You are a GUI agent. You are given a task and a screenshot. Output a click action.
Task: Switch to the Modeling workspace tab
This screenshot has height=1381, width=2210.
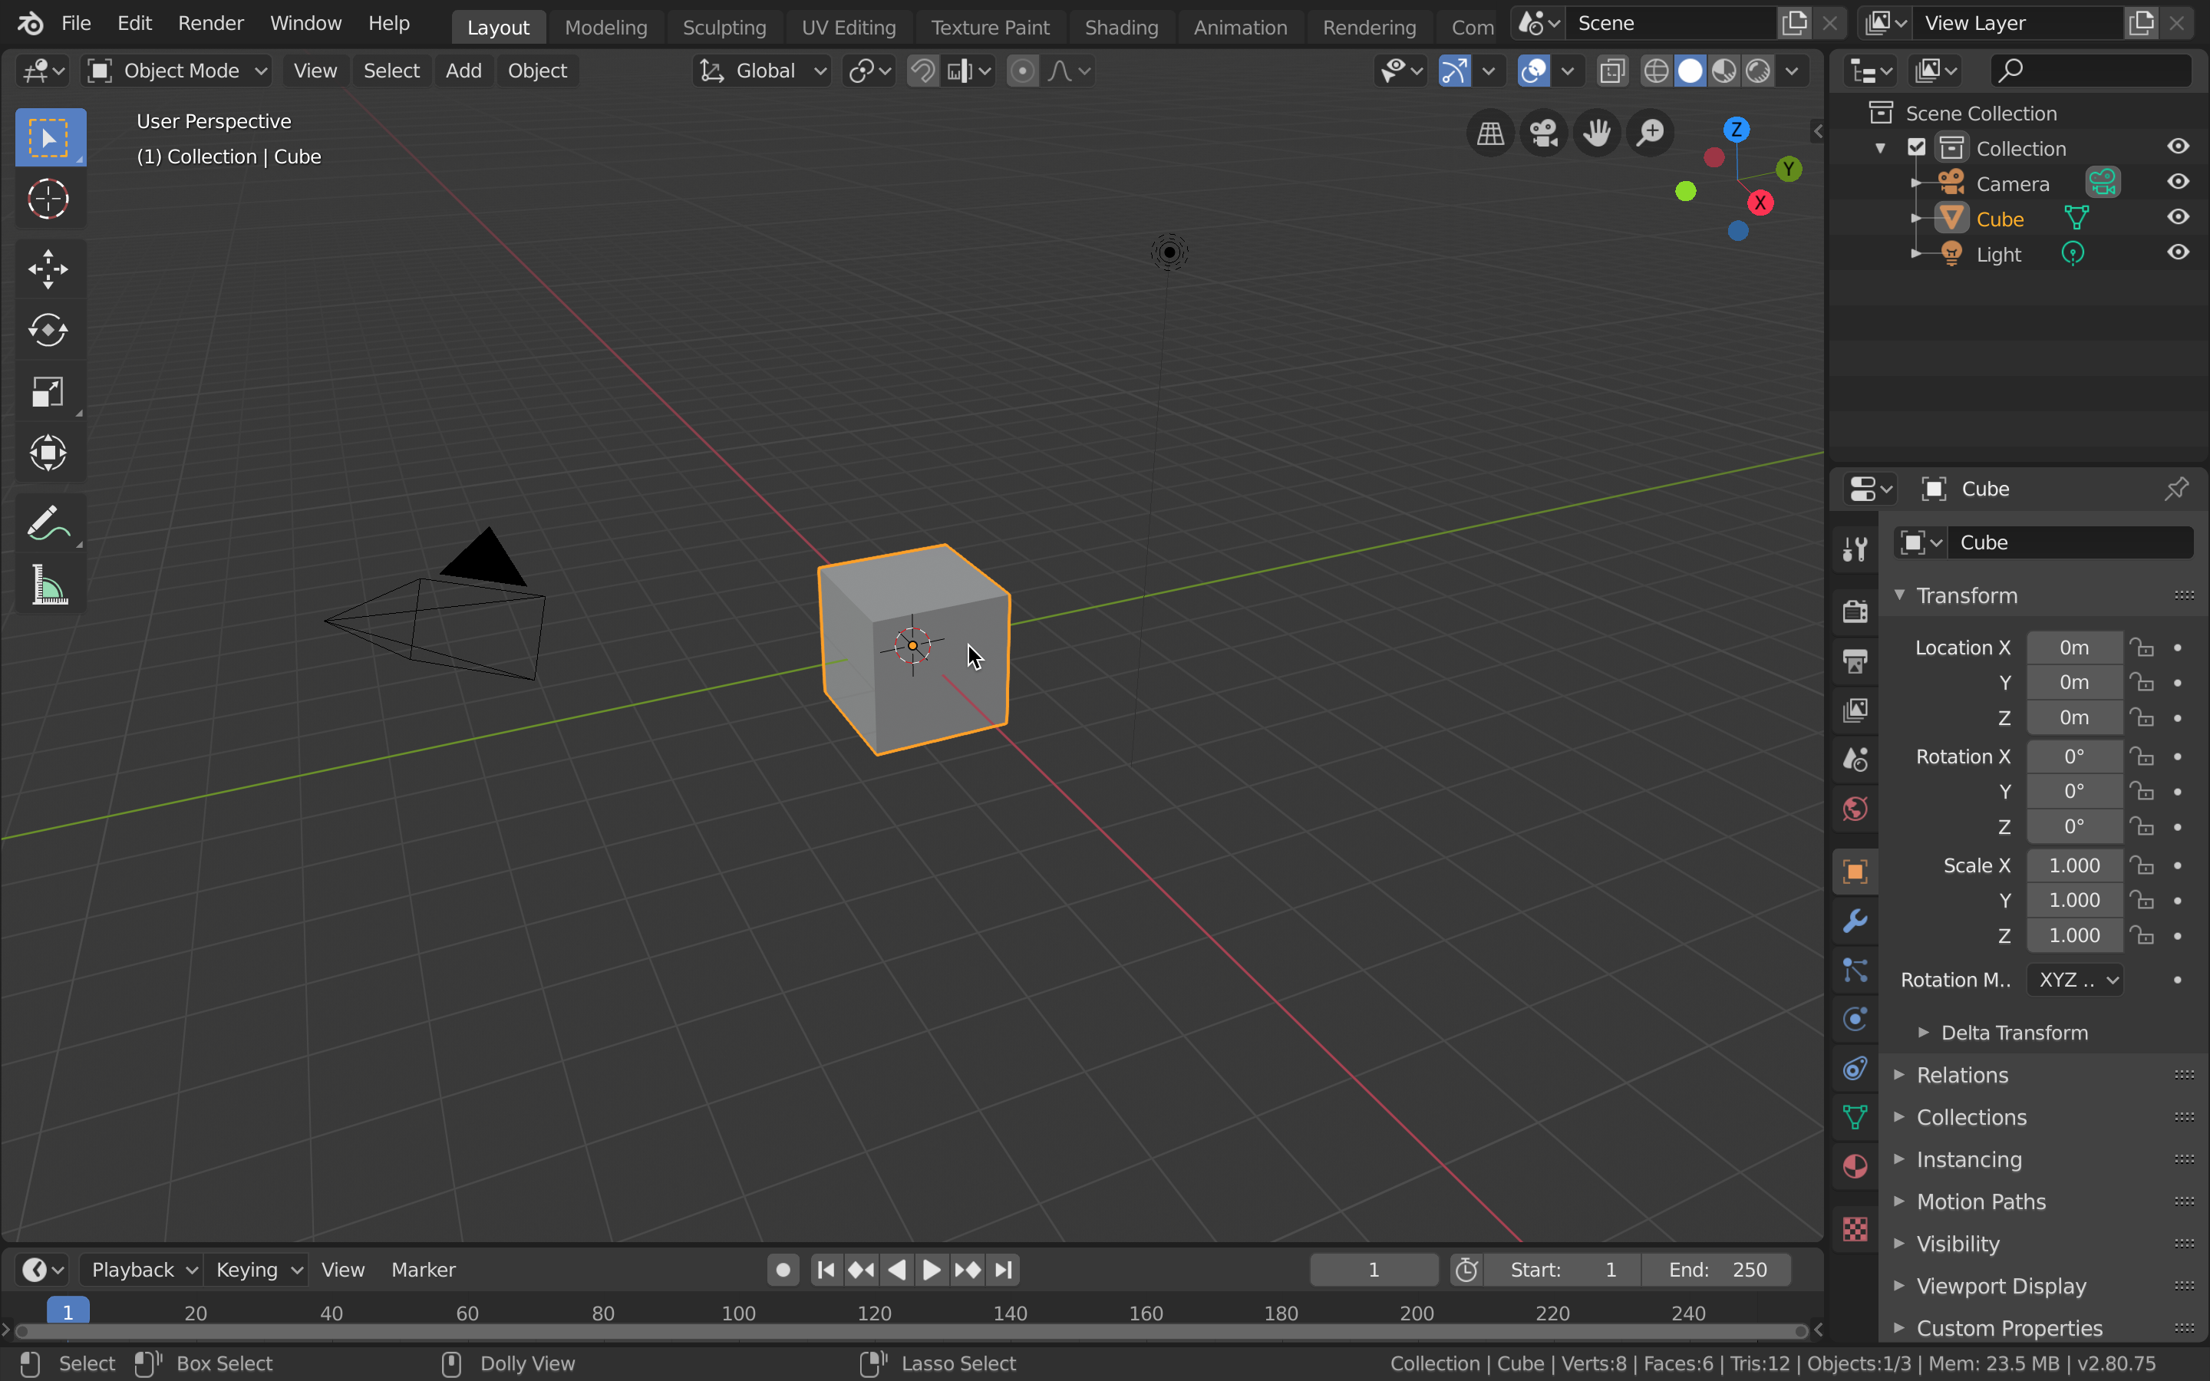[x=605, y=28]
